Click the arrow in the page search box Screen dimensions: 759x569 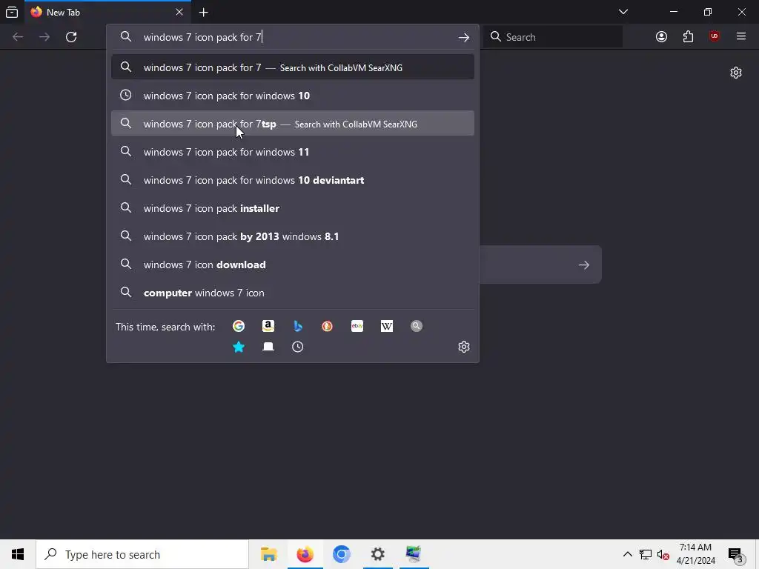tap(584, 264)
